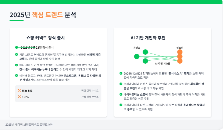Click the green timeline dot before '2025년 7월 23일'
Viewport: 223px width, 130px height.
coord(17,47)
